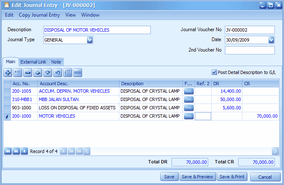Click the title bar journal application icon
Screen dimensions: 284x185
[7, 5]
